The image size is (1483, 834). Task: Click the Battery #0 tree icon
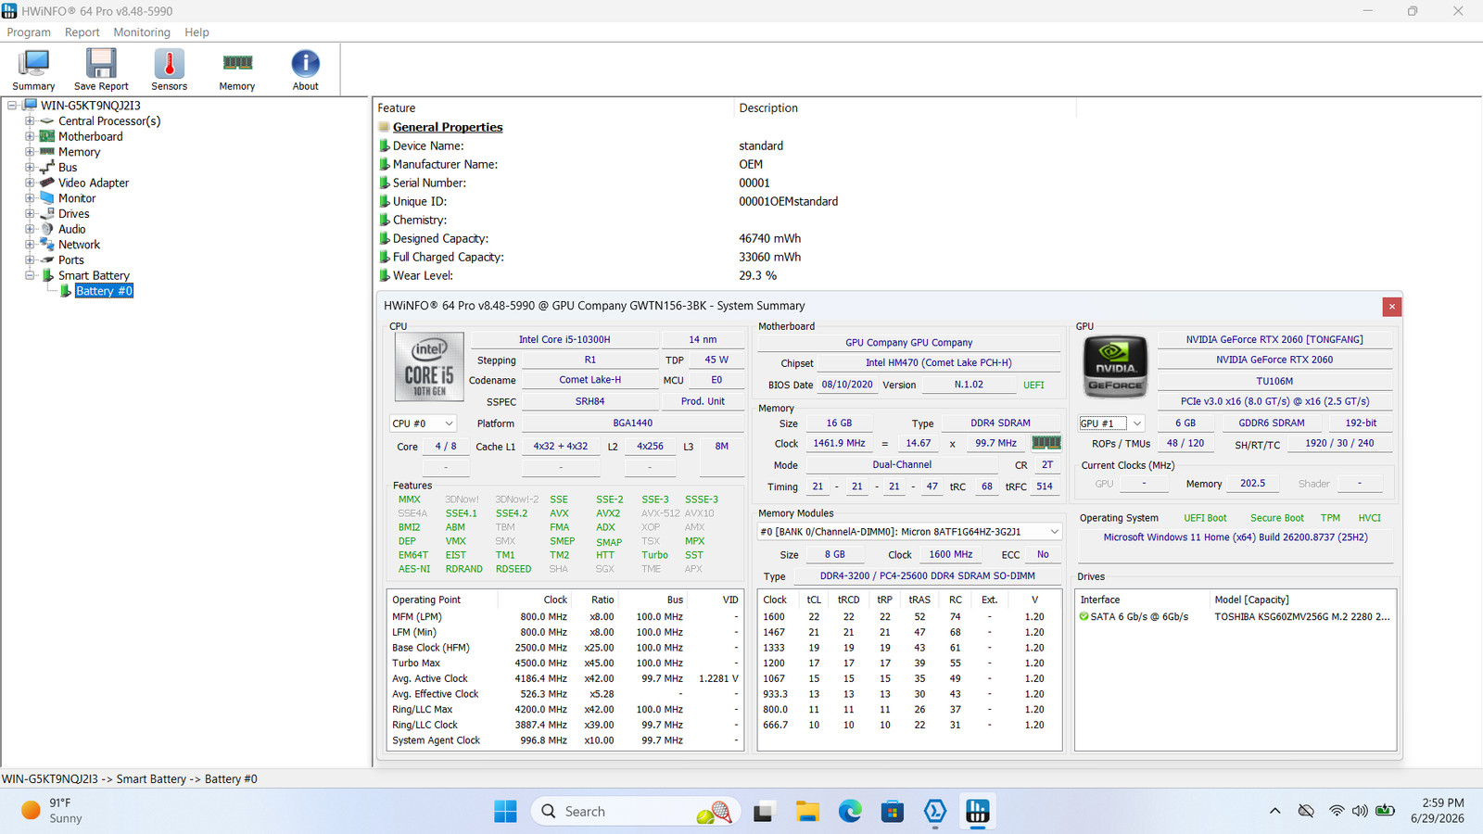coord(66,291)
